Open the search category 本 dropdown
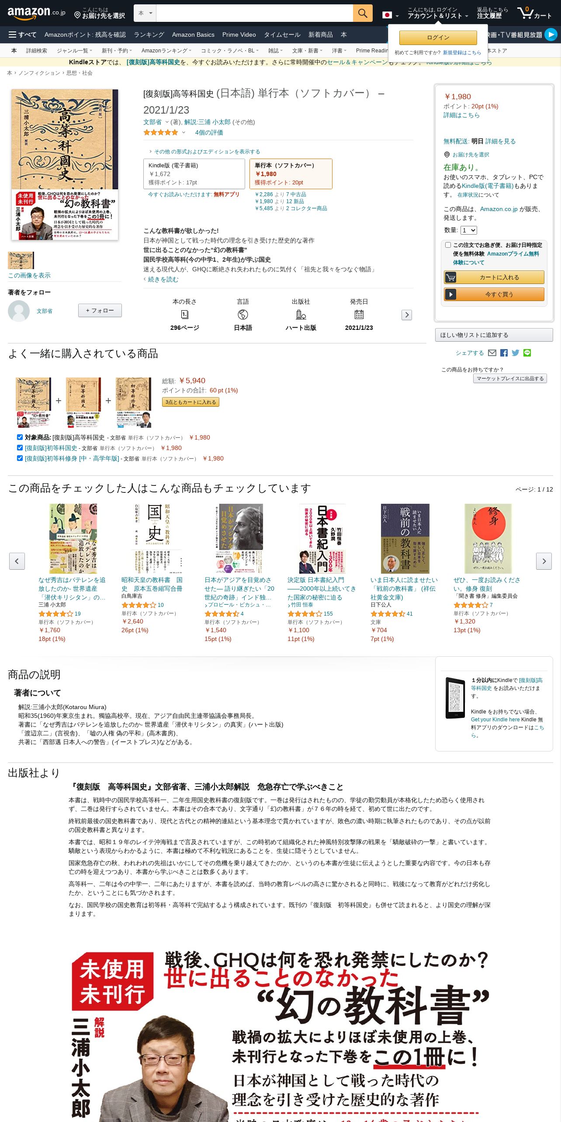This screenshot has width=561, height=1122. tap(145, 13)
